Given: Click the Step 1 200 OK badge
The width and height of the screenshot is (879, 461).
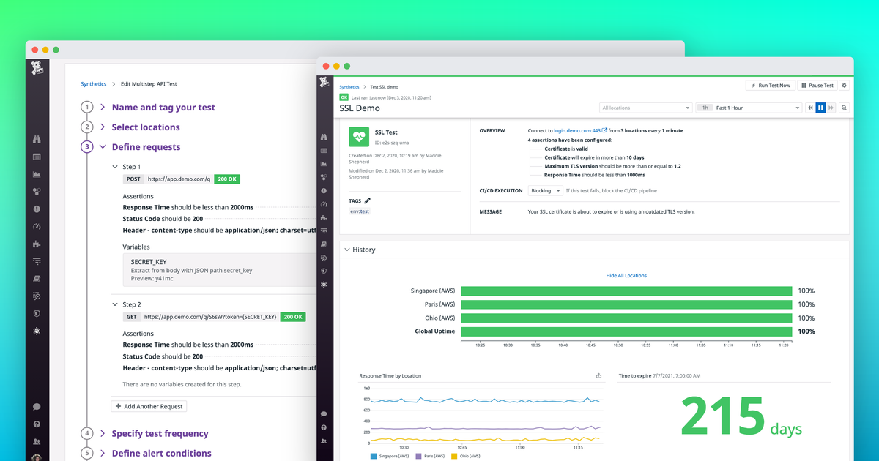Looking at the screenshot, I should 227,179.
